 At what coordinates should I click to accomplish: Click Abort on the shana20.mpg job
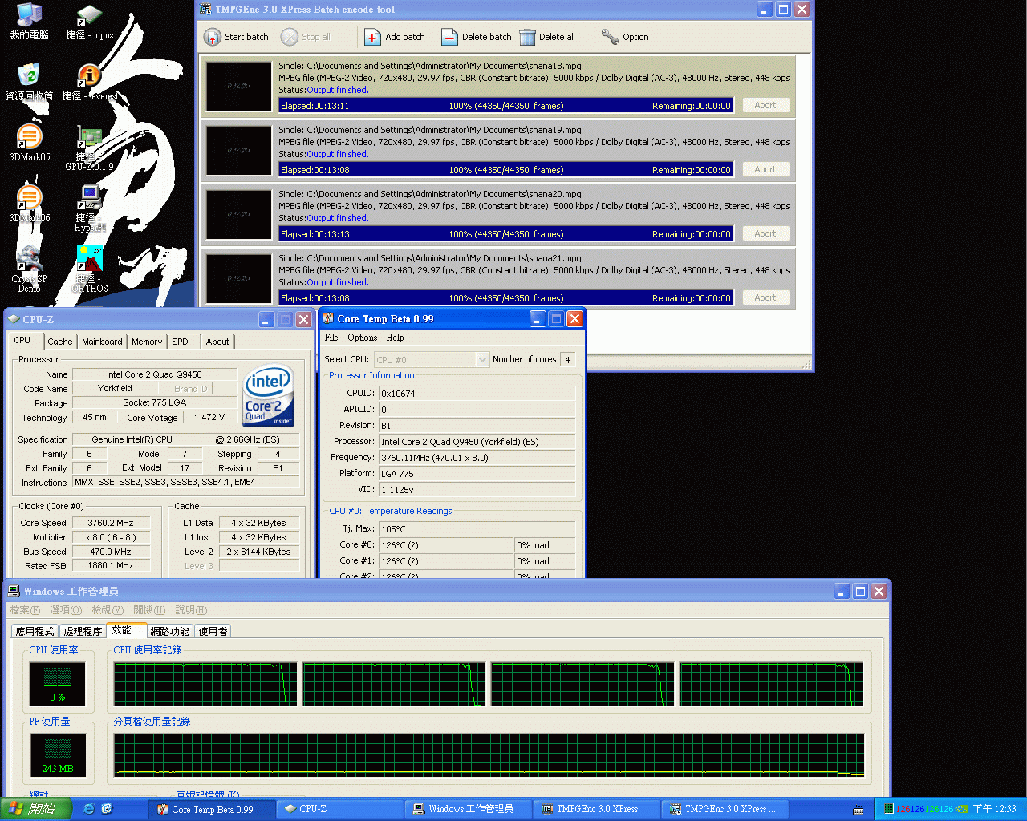(x=765, y=233)
